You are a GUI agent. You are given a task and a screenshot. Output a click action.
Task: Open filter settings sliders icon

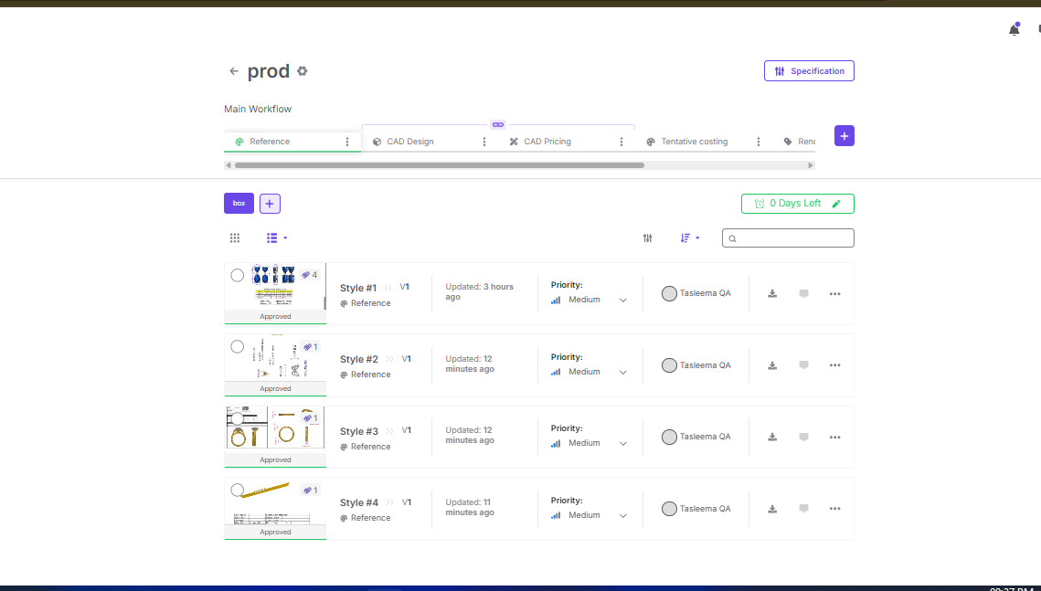click(x=648, y=238)
